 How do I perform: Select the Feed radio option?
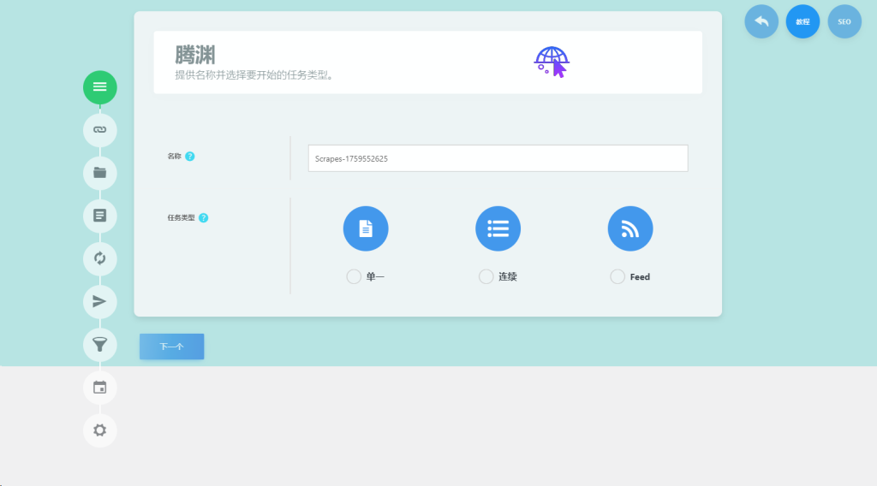click(x=617, y=276)
